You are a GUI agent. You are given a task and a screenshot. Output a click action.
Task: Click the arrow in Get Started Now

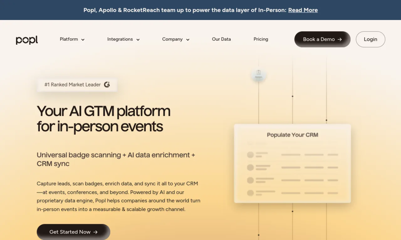[96, 232]
